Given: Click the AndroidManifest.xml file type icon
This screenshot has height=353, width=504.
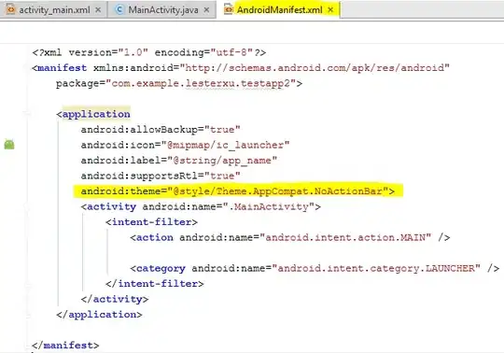Looking at the screenshot, I should pos(229,9).
